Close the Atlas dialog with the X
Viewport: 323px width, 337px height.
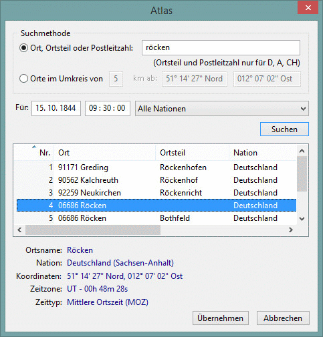(308, 8)
